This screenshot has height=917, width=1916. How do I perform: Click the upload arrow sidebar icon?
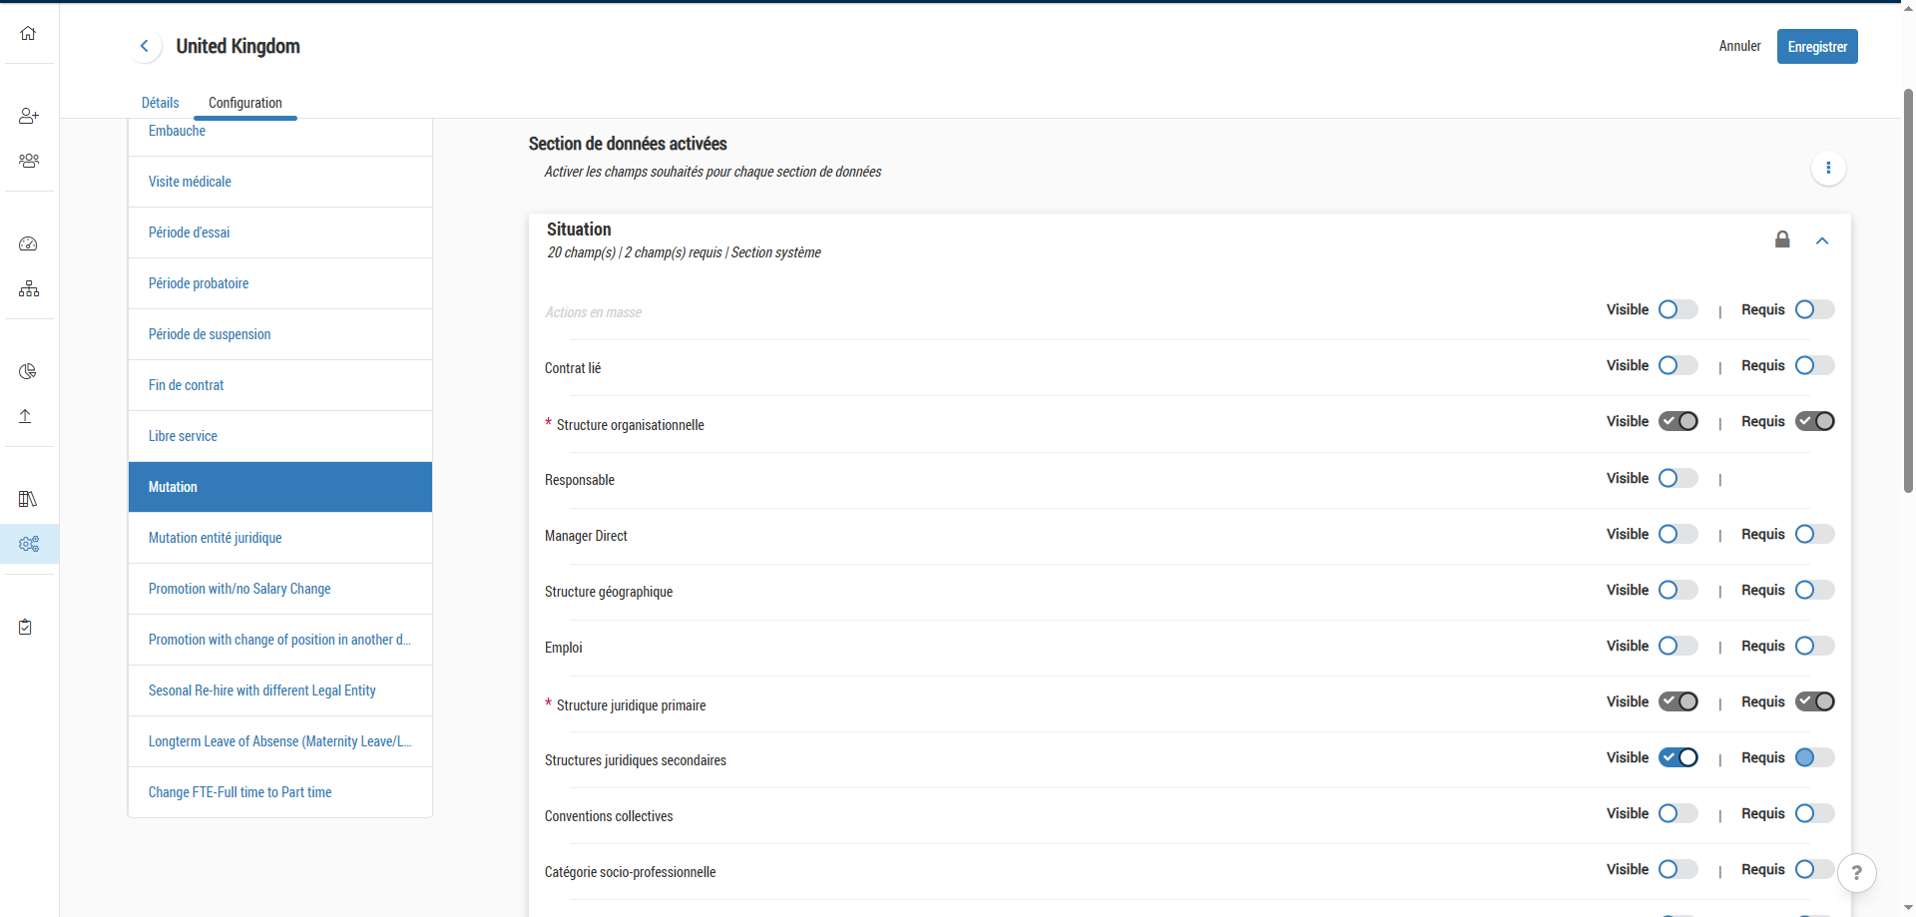26,416
